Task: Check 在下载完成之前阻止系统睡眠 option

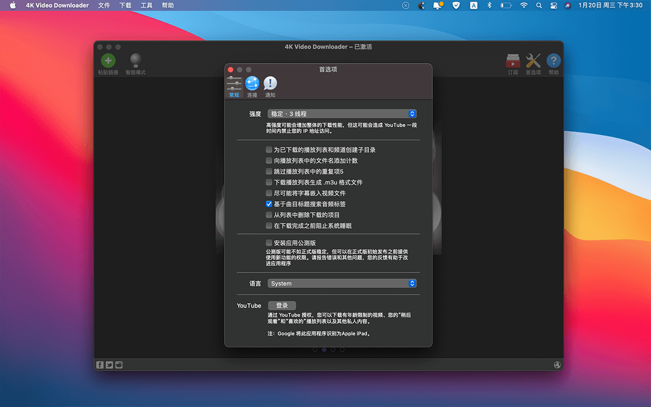Action: tap(269, 226)
